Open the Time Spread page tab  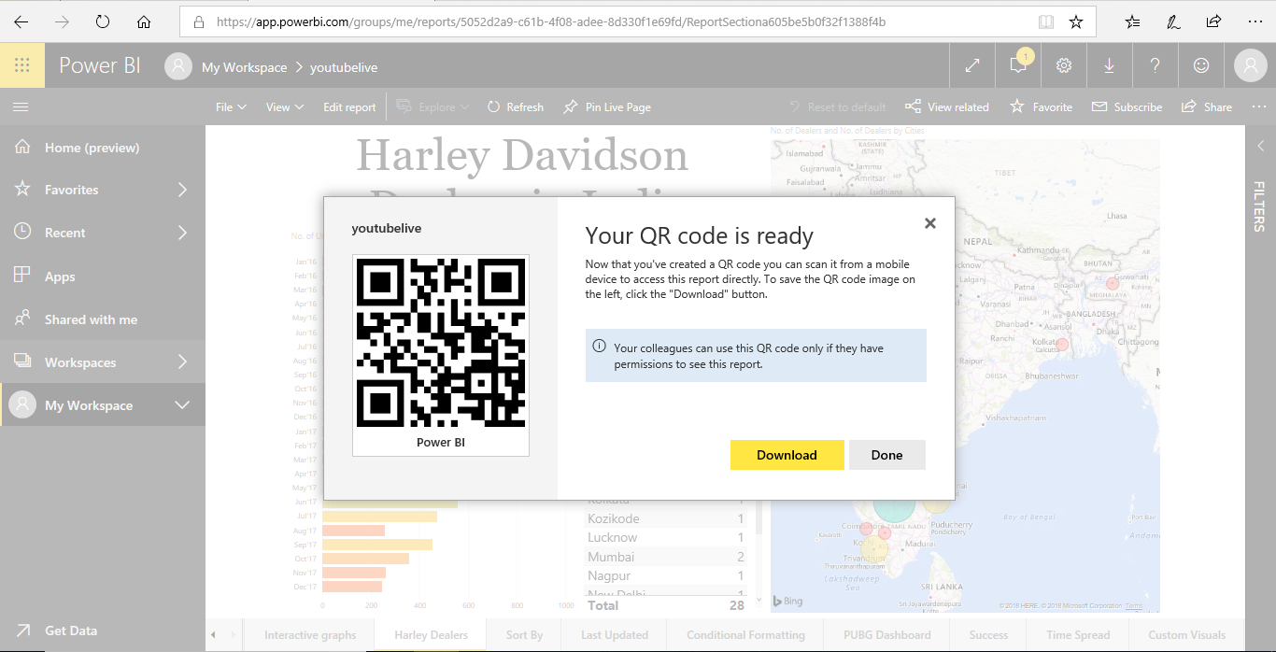[x=1078, y=635]
